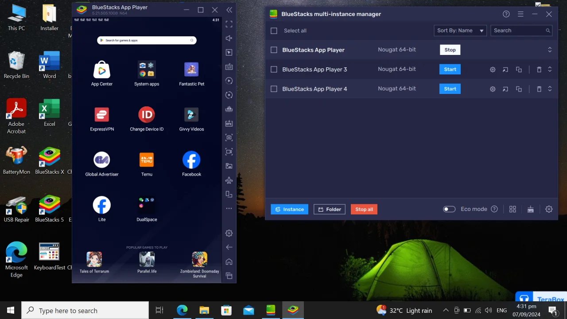Open media folder icon in BlueStacks sidebar
The height and width of the screenshot is (319, 567).
point(229,166)
